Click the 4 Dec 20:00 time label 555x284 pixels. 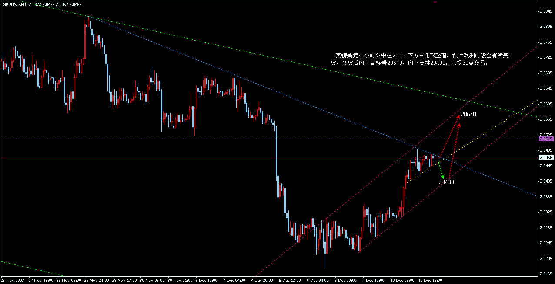(x=262, y=281)
